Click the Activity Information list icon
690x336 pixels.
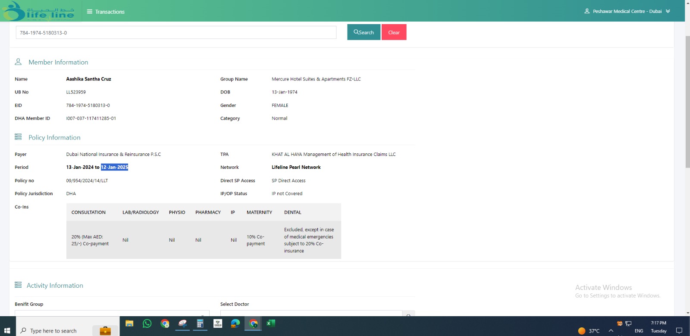pos(18,285)
